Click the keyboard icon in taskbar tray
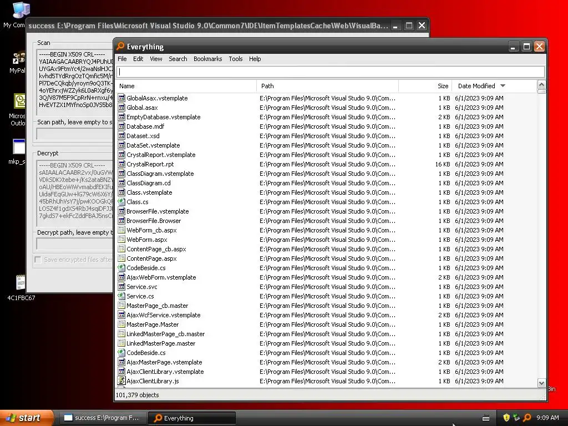 [x=486, y=418]
